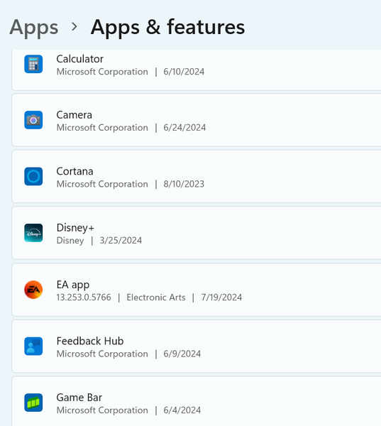Click the Electronic Arts publisher text
381x426 pixels.
156,297
